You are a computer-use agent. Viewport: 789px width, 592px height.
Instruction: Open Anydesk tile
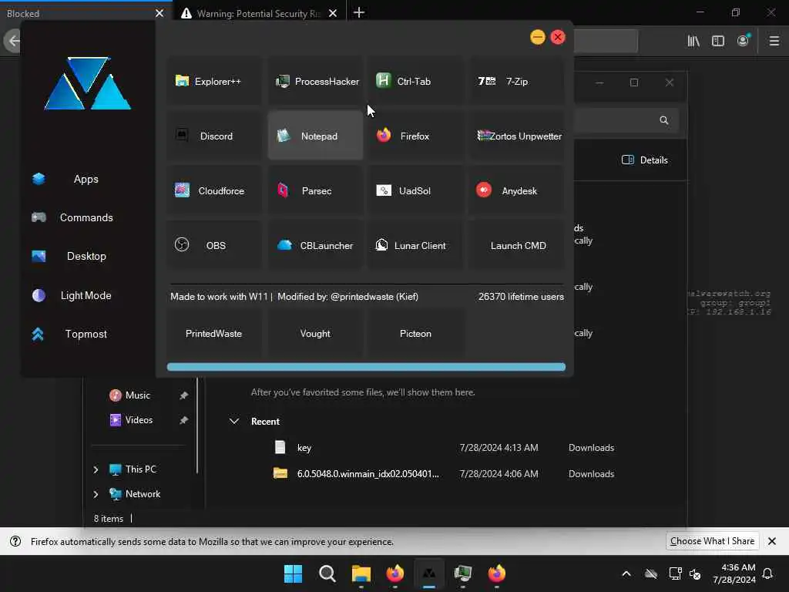point(516,191)
